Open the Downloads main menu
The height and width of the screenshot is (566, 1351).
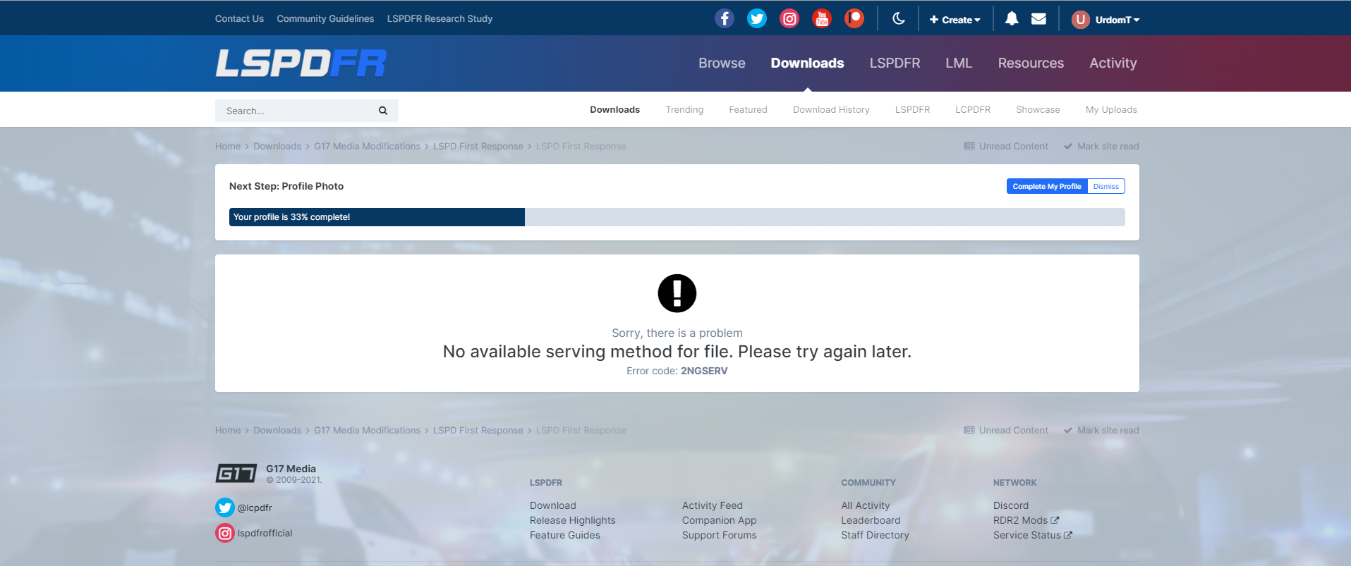tap(807, 63)
